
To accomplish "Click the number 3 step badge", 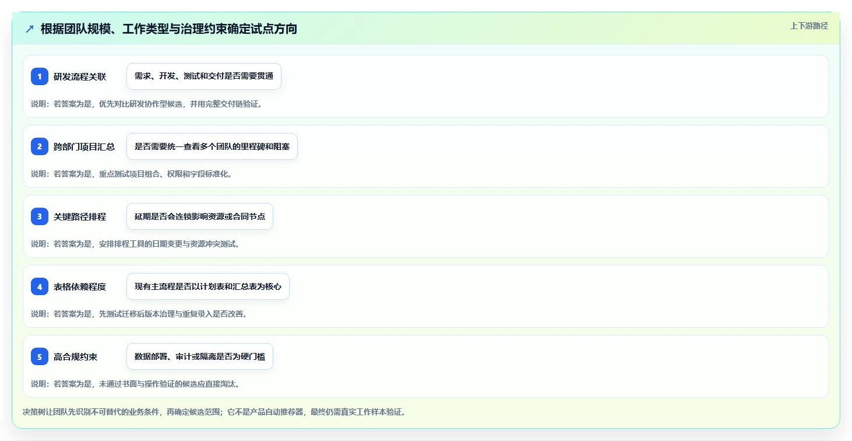I will (40, 216).
